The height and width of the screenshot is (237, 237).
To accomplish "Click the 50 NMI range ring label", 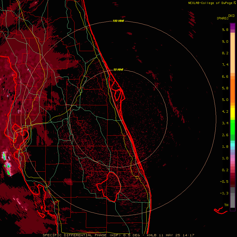I will click(x=118, y=70).
